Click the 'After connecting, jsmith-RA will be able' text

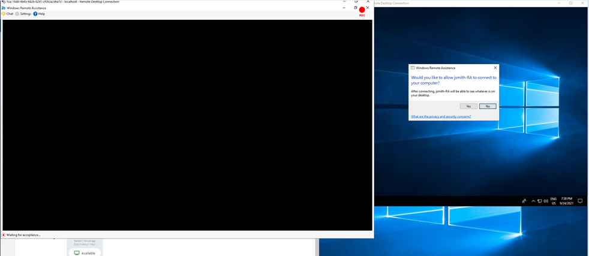point(453,93)
